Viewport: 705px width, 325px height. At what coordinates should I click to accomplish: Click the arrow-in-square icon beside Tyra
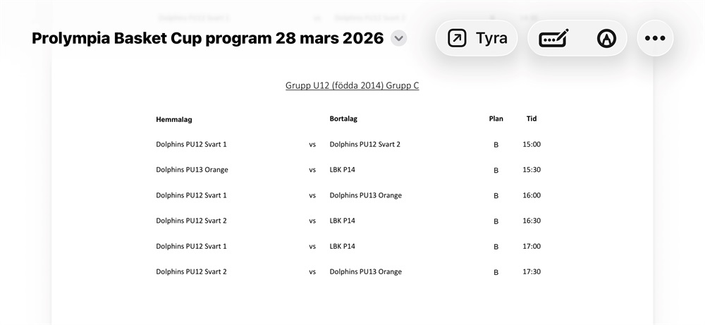pos(457,38)
